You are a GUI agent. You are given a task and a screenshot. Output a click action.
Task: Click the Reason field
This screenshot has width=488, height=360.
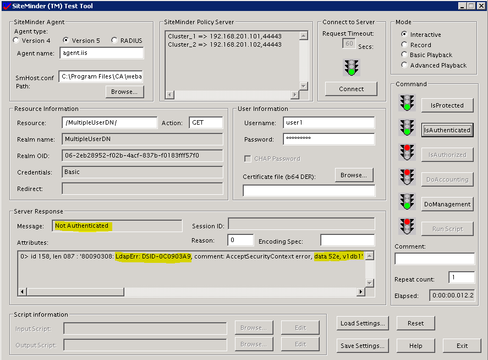(x=240, y=240)
